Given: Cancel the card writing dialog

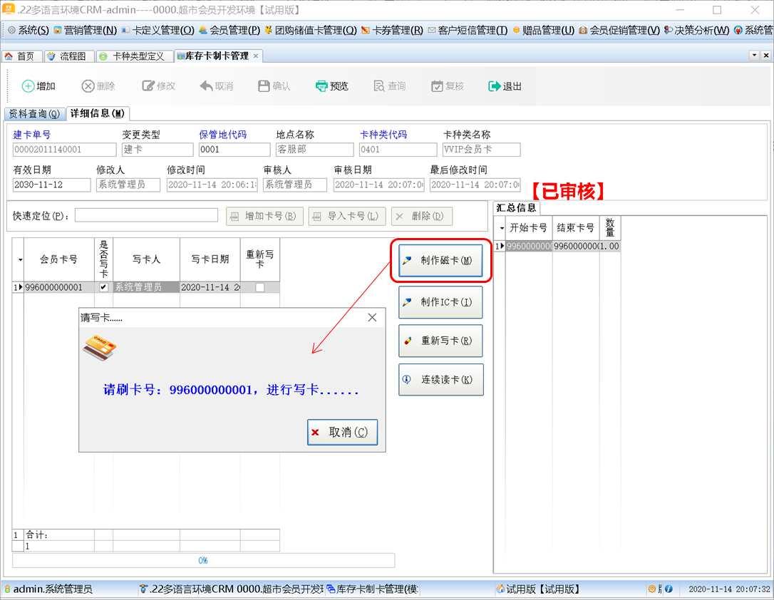Looking at the screenshot, I should [342, 433].
